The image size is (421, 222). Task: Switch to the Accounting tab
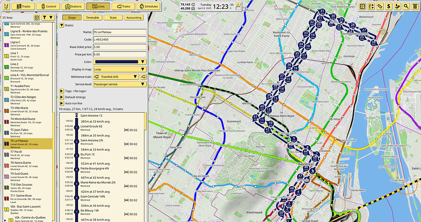(x=133, y=18)
